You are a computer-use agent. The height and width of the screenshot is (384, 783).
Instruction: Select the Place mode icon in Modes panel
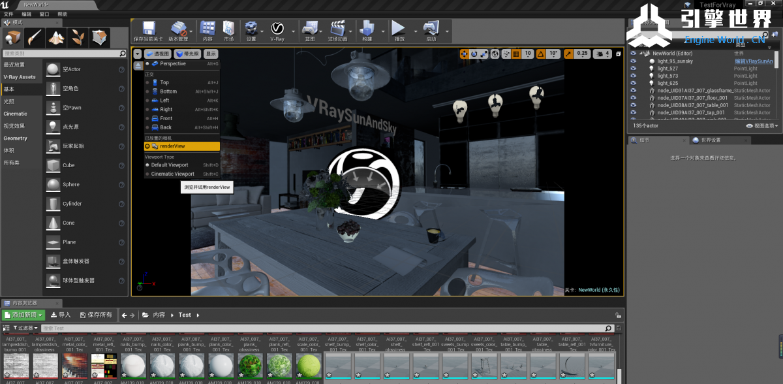pos(13,37)
